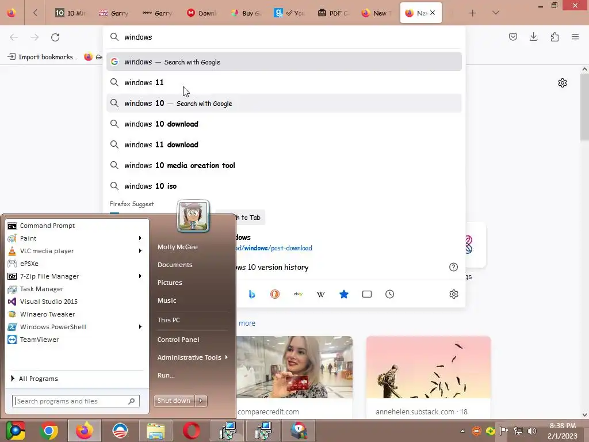
Task: Open the Save to Pocket icon
Action: point(512,37)
